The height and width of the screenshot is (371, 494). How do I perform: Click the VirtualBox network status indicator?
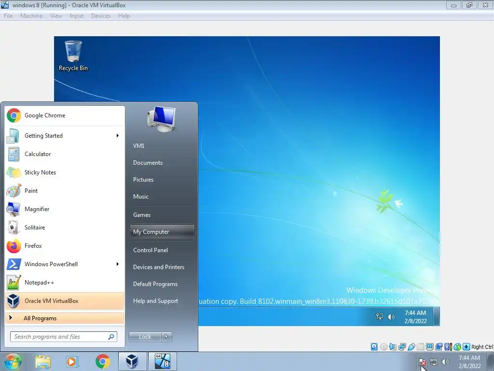[402, 347]
